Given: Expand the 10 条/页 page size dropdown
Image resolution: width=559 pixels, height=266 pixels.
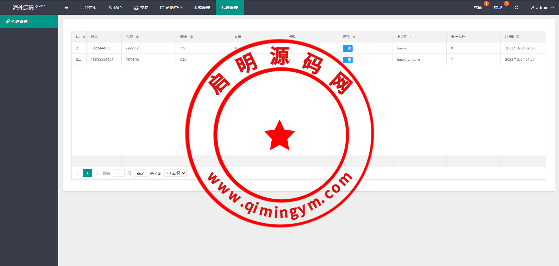Looking at the screenshot, I should point(176,173).
